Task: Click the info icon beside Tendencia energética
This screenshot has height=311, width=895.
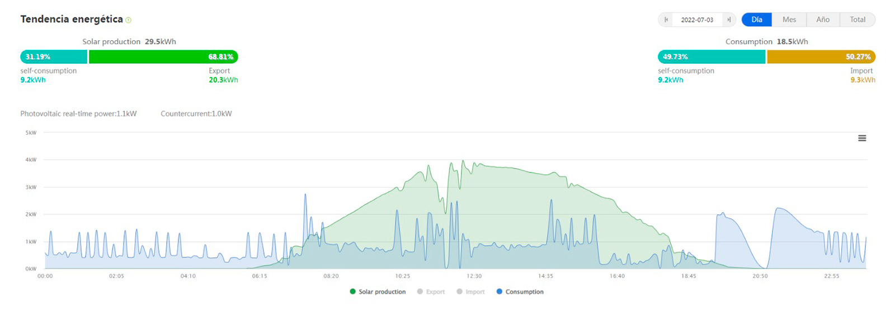Action: click(129, 20)
